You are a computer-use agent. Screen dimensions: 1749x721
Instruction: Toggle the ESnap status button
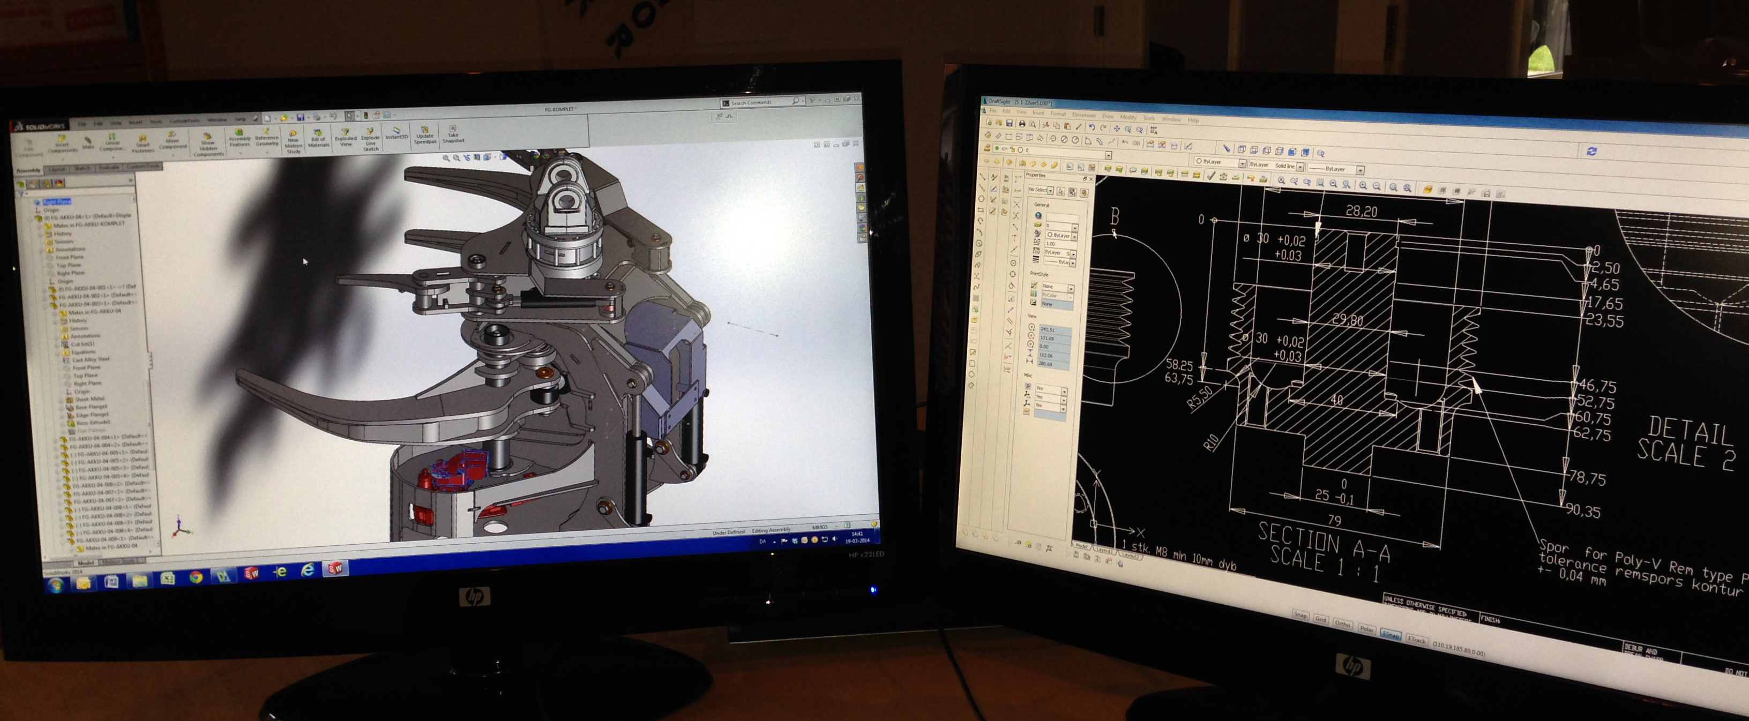(1391, 635)
